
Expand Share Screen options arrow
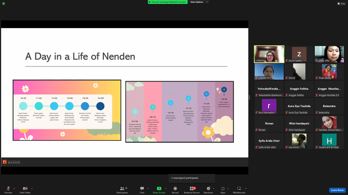coord(166,188)
